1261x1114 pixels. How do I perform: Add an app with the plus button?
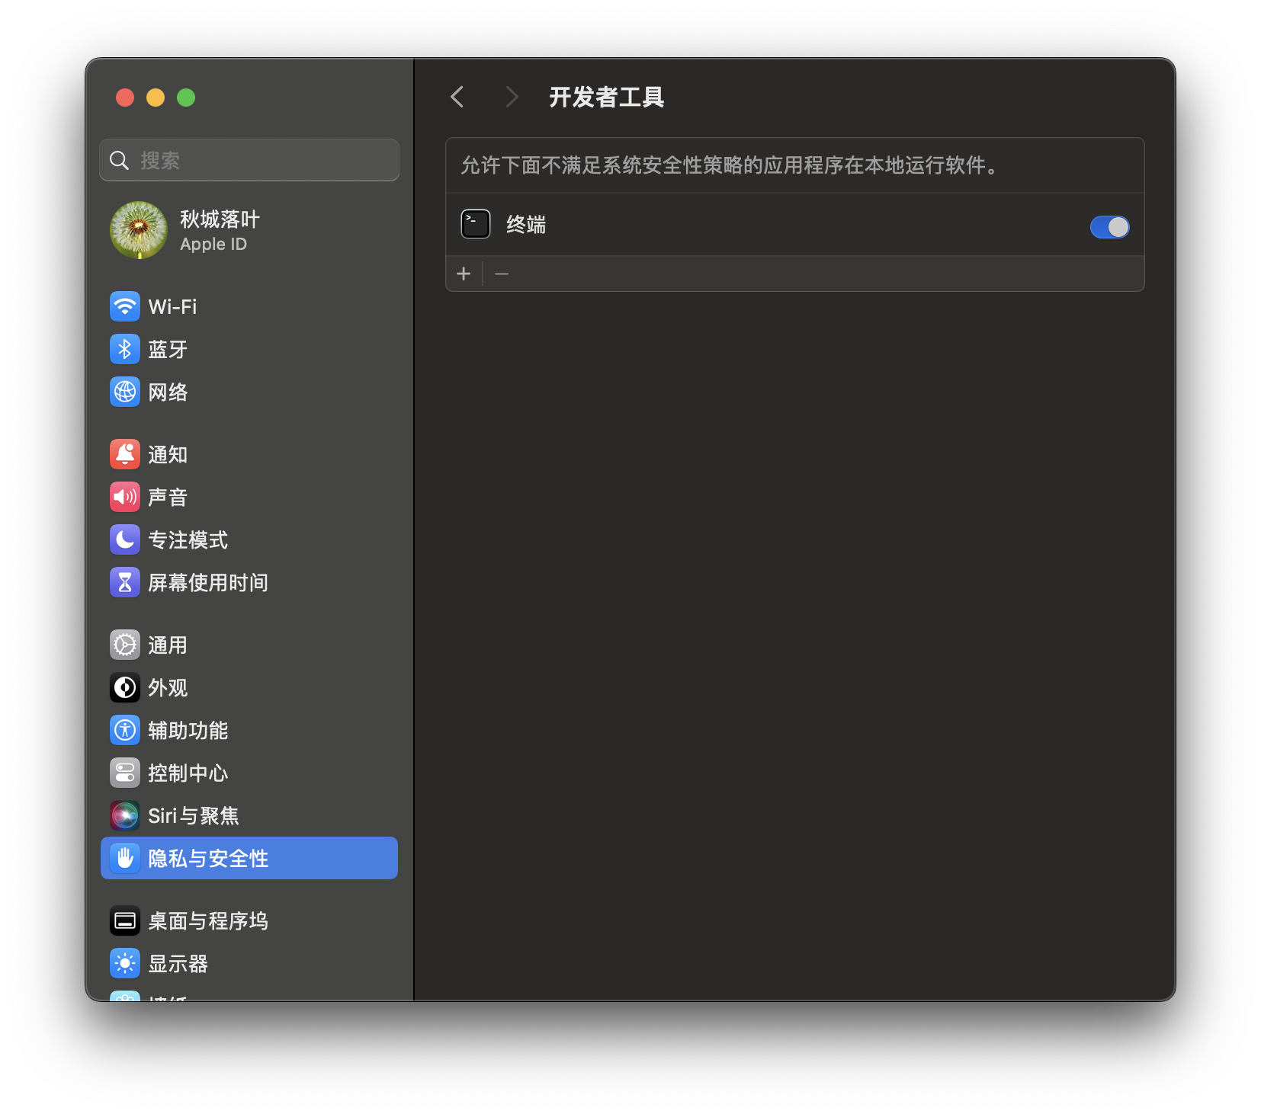pos(464,274)
